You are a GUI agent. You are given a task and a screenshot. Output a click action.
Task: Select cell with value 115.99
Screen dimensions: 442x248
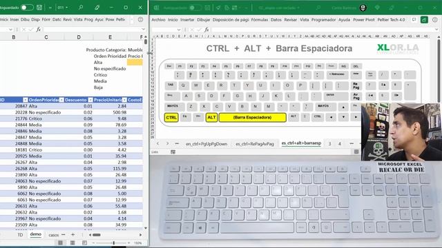[x=110, y=168]
